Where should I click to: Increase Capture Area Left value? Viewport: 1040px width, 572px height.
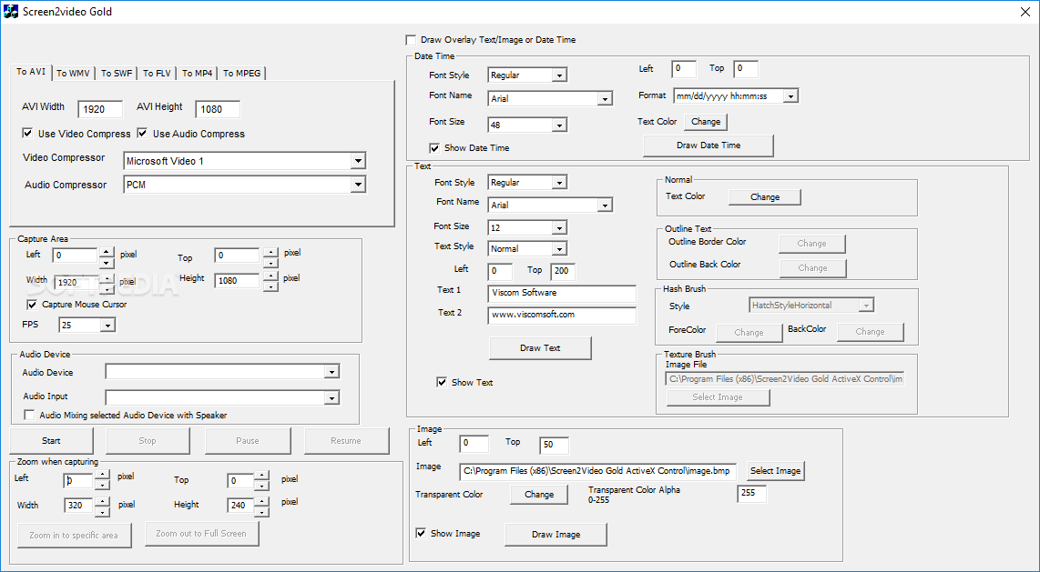pyautogui.click(x=107, y=251)
